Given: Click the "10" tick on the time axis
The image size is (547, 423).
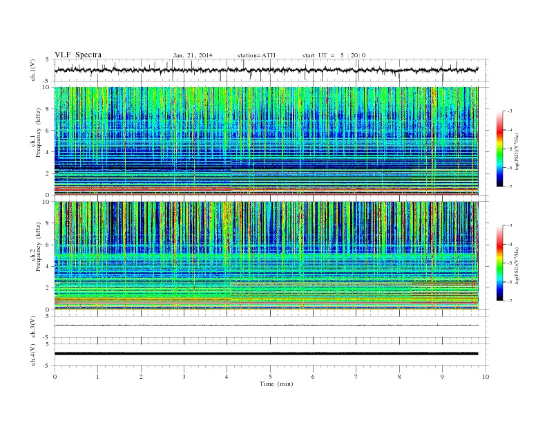Looking at the screenshot, I should tap(486, 377).
